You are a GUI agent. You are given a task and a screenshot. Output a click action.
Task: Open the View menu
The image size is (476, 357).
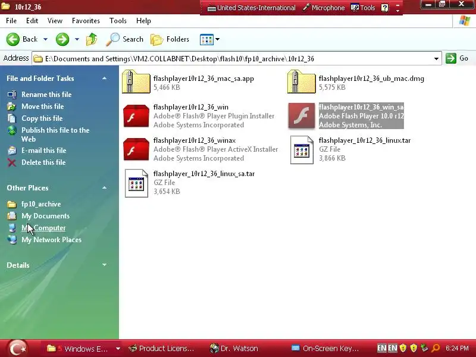(x=55, y=21)
